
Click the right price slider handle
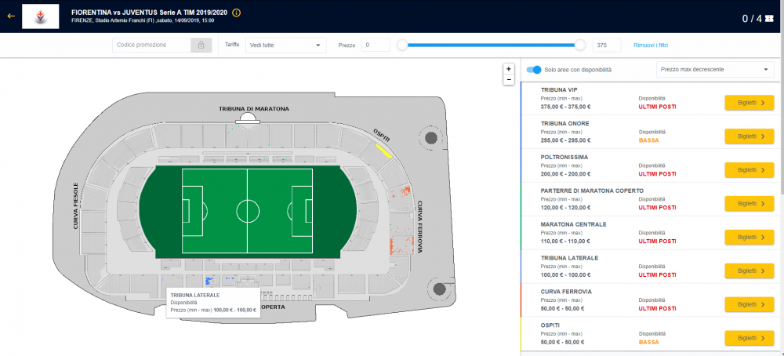580,45
